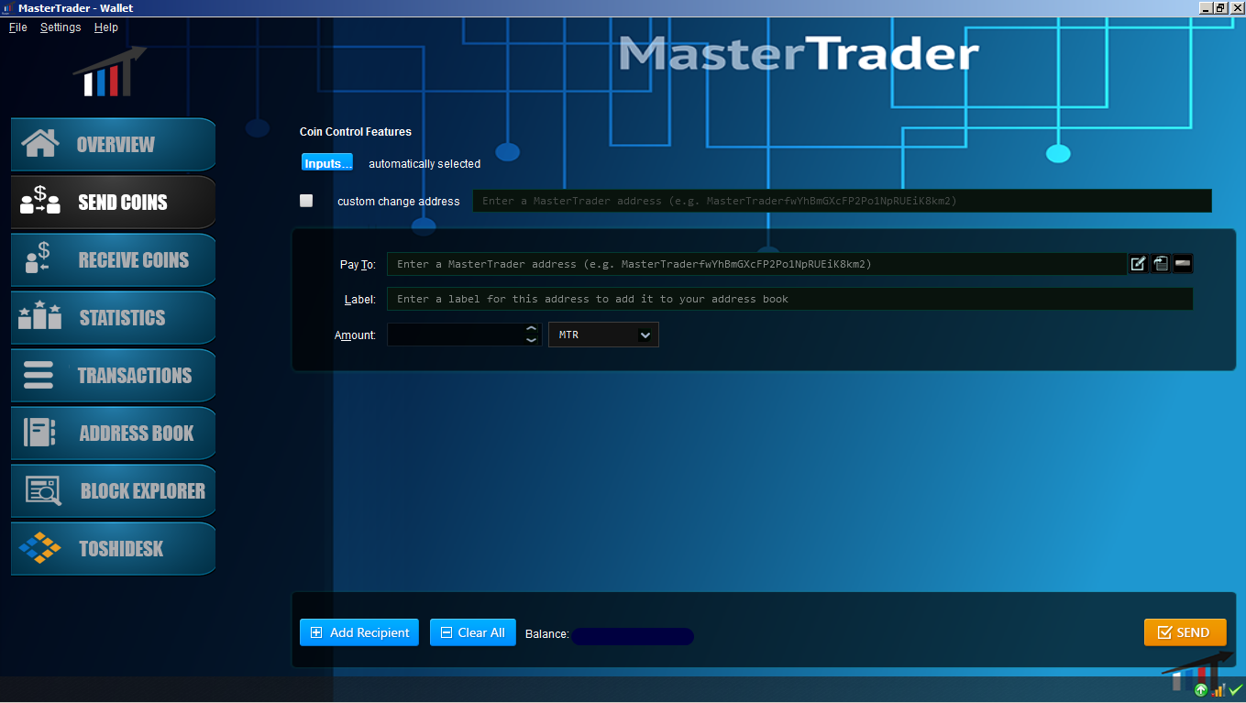The image size is (1246, 703).
Task: Switch to the Send Coins page
Action: click(x=113, y=202)
